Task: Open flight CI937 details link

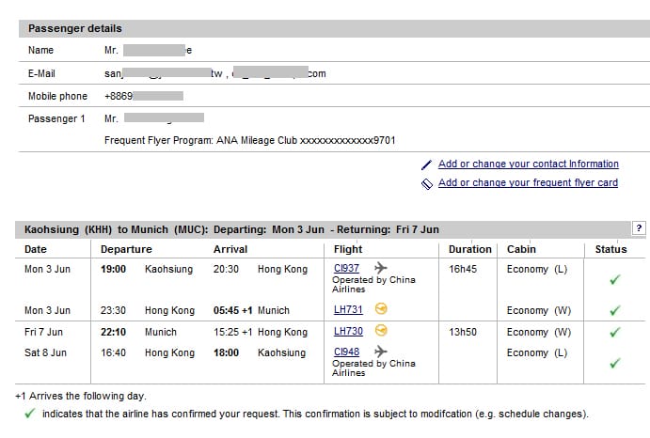Action: [x=346, y=268]
